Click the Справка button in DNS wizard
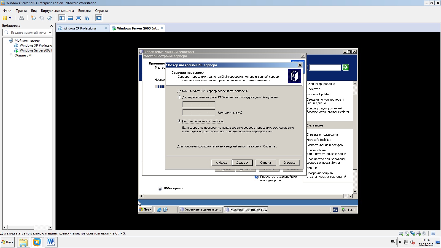The image size is (441, 248). [x=289, y=163]
